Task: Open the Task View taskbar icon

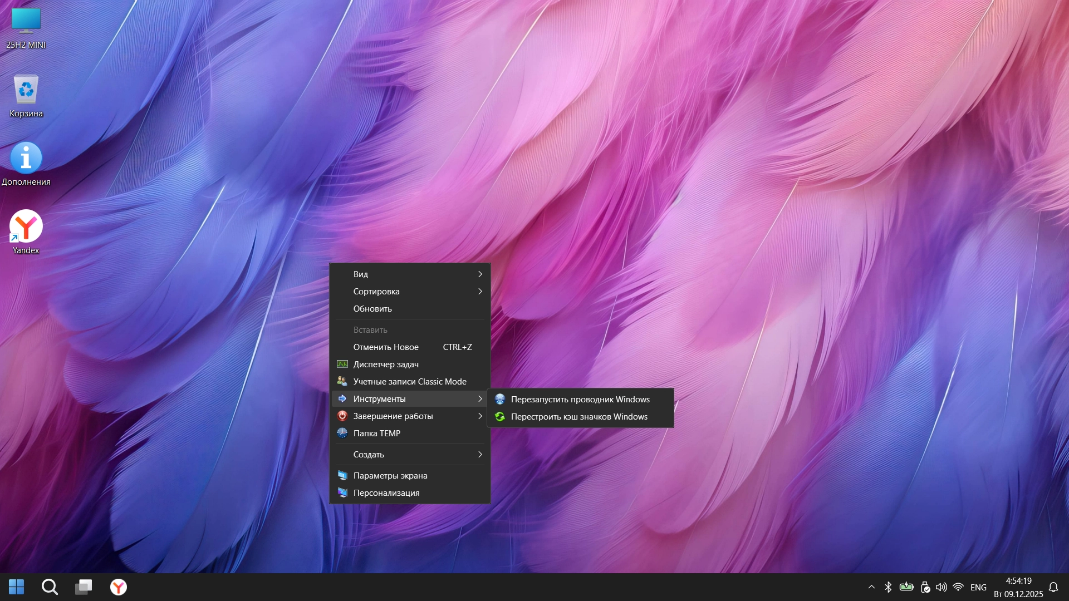Action: pyautogui.click(x=84, y=587)
